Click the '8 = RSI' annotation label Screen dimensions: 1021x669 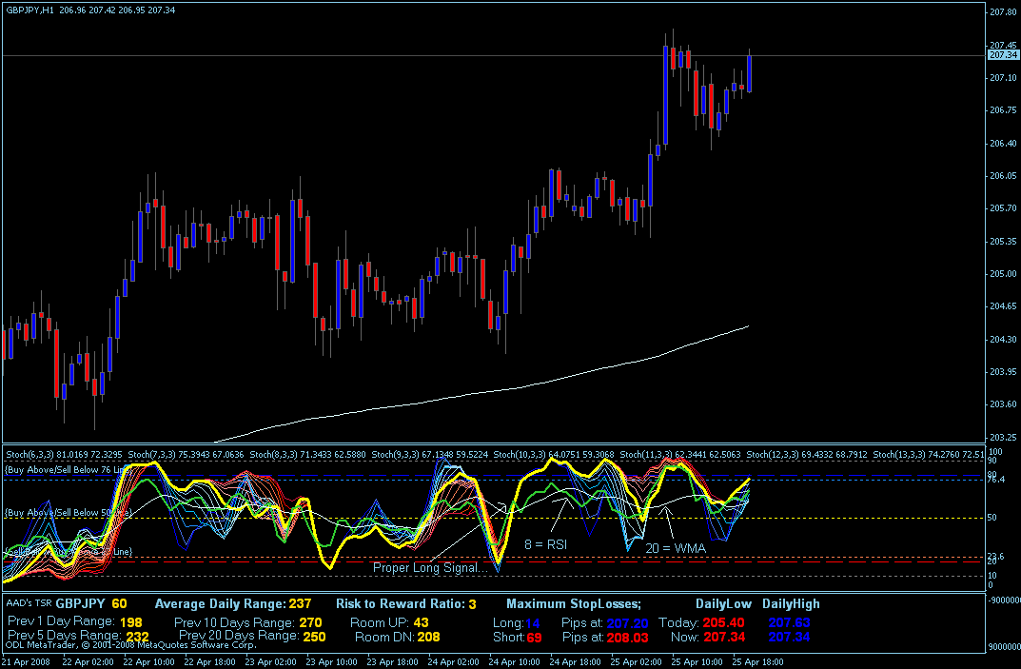pos(545,544)
